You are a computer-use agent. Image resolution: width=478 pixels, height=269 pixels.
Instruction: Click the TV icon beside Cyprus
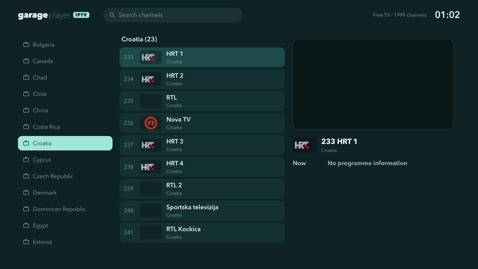[26, 160]
